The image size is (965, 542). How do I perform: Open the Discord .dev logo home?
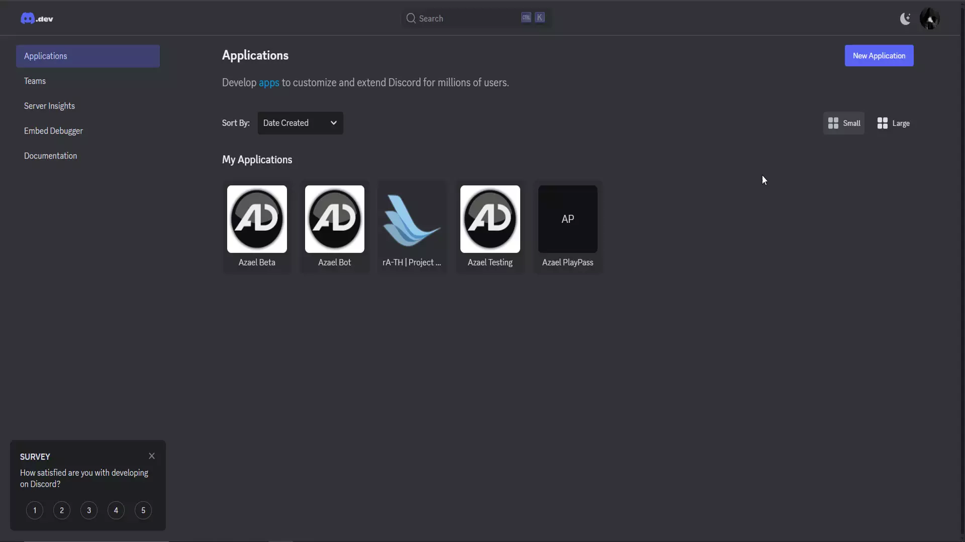click(x=37, y=19)
